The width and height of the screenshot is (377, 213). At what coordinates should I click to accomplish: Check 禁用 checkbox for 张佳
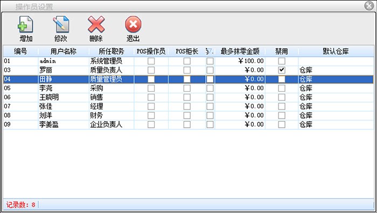(x=282, y=106)
